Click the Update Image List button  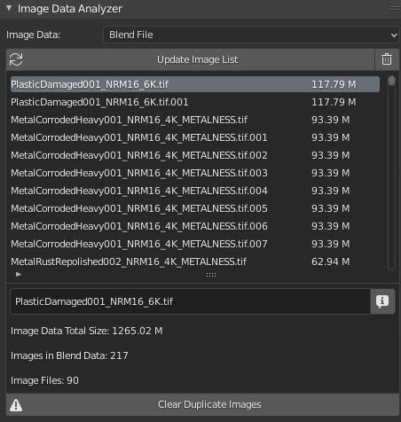[191, 59]
